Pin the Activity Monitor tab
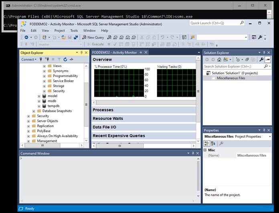279x213 pixels. 141,53
